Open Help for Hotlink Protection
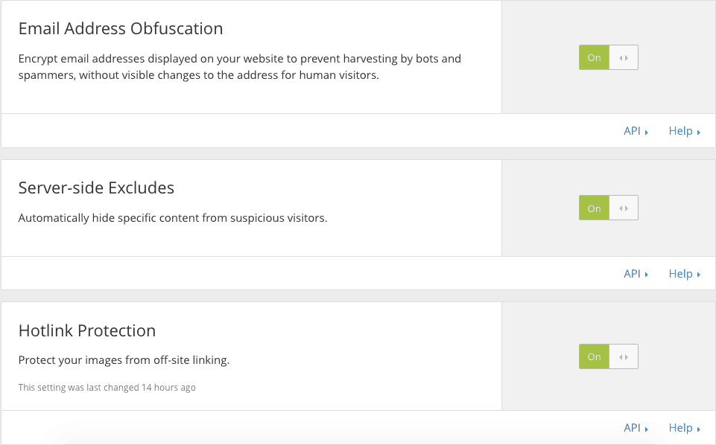716x445 pixels. [684, 428]
